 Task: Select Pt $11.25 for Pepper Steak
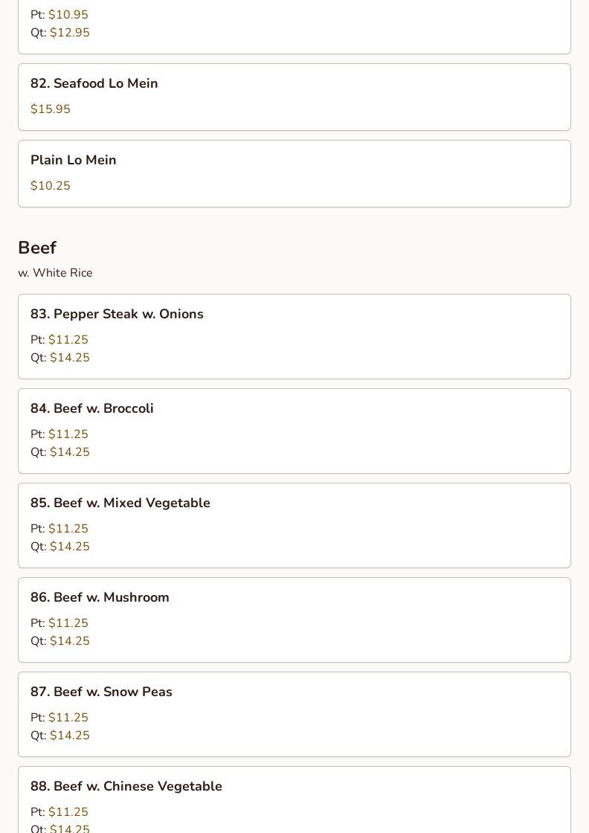point(59,339)
